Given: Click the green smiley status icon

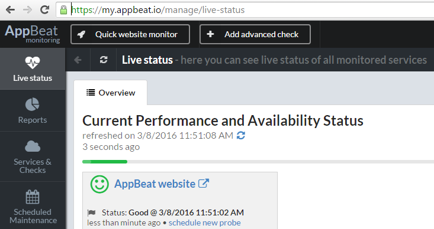Looking at the screenshot, I should pos(99,184).
